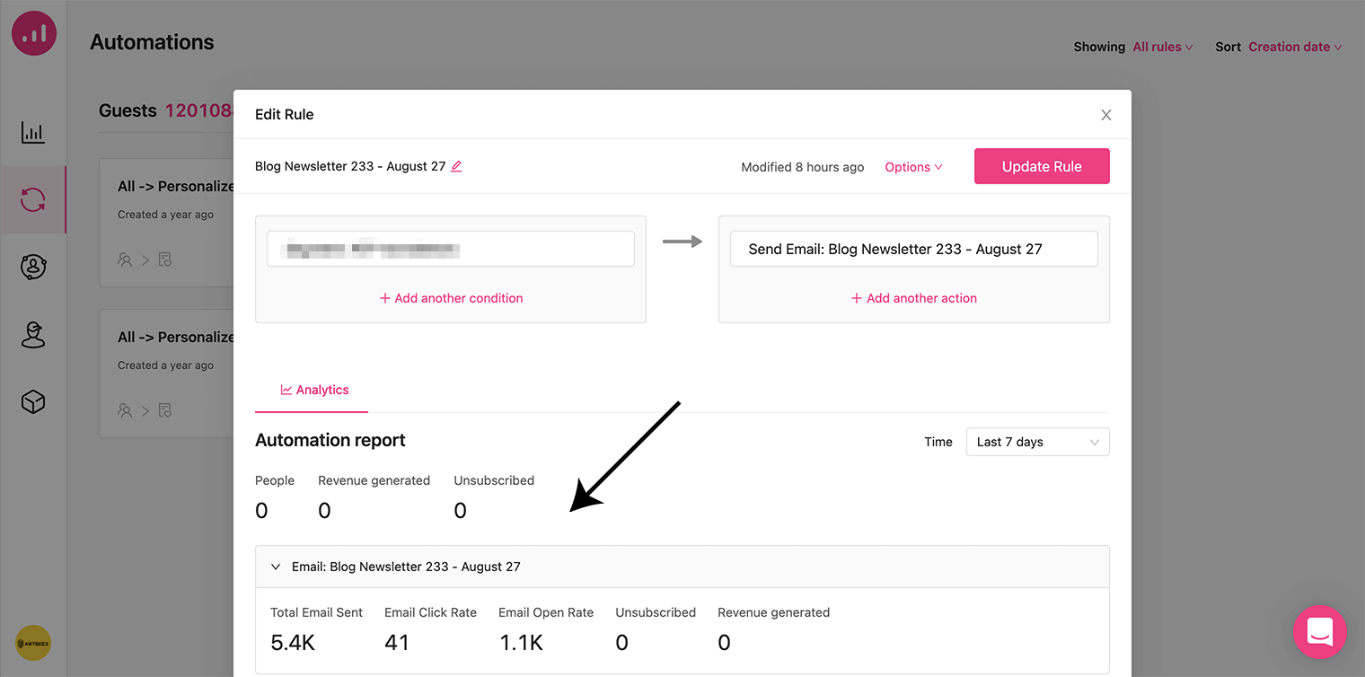Collapse the Email: Blog Newsletter 233 section
The image size is (1365, 677).
point(276,567)
